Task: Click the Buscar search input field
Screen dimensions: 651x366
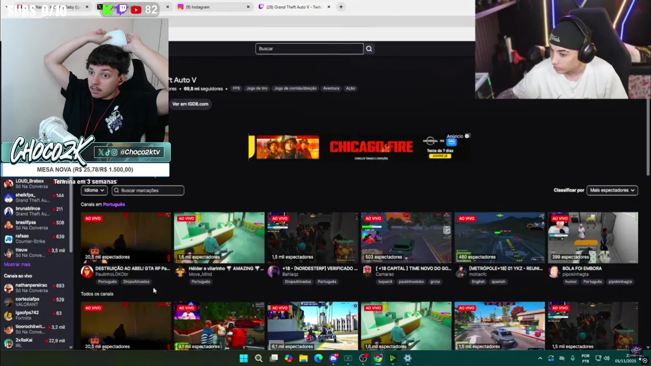Action: point(309,49)
